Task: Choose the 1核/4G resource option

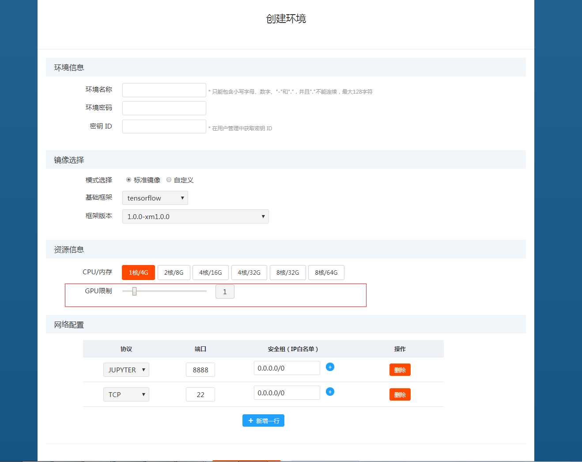Action: point(139,273)
